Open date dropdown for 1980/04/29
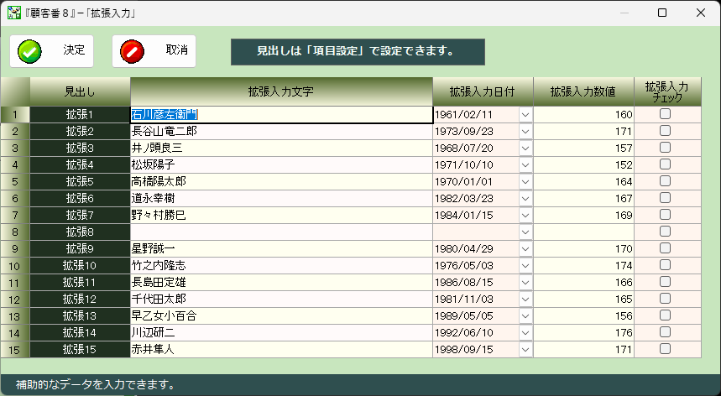Screen dimensions: 721x396 pyautogui.click(x=525, y=249)
